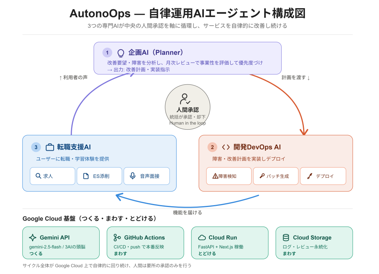This screenshot has height=274, width=379.
Task: Click the warning triangle icon for 障害検知
Action: coord(215,176)
